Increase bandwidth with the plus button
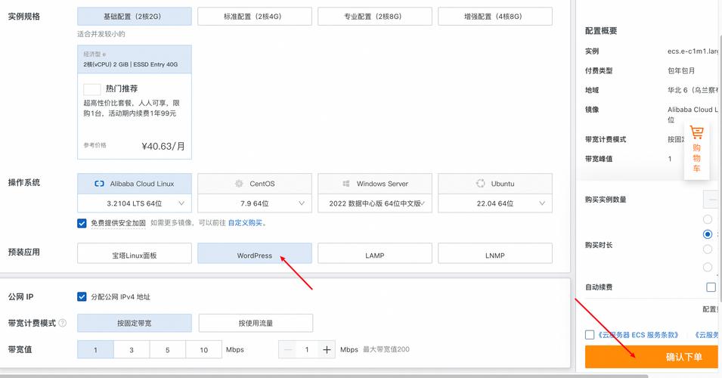This screenshot has width=722, height=378. click(x=327, y=350)
